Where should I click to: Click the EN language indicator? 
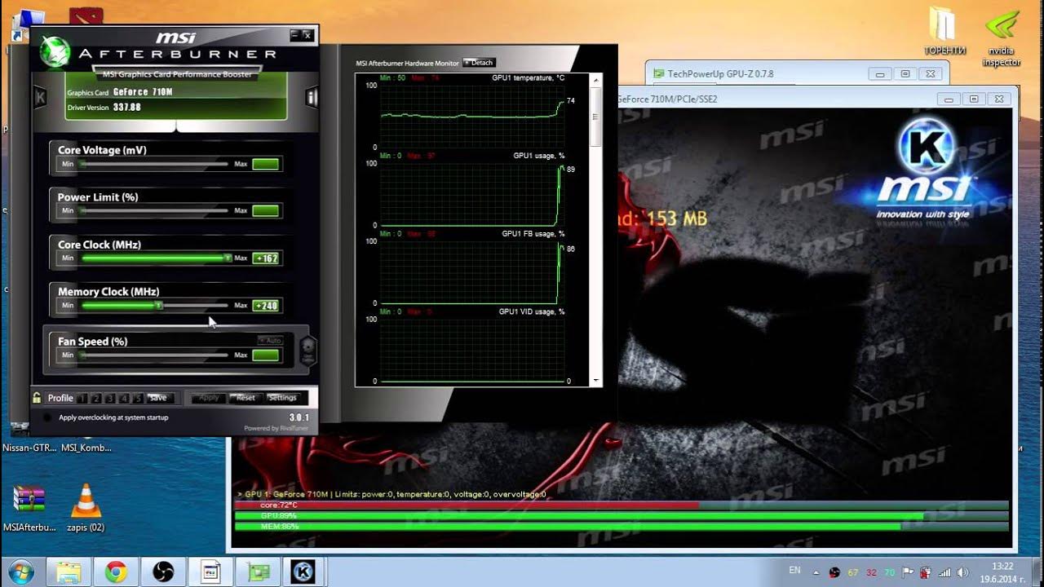[795, 570]
